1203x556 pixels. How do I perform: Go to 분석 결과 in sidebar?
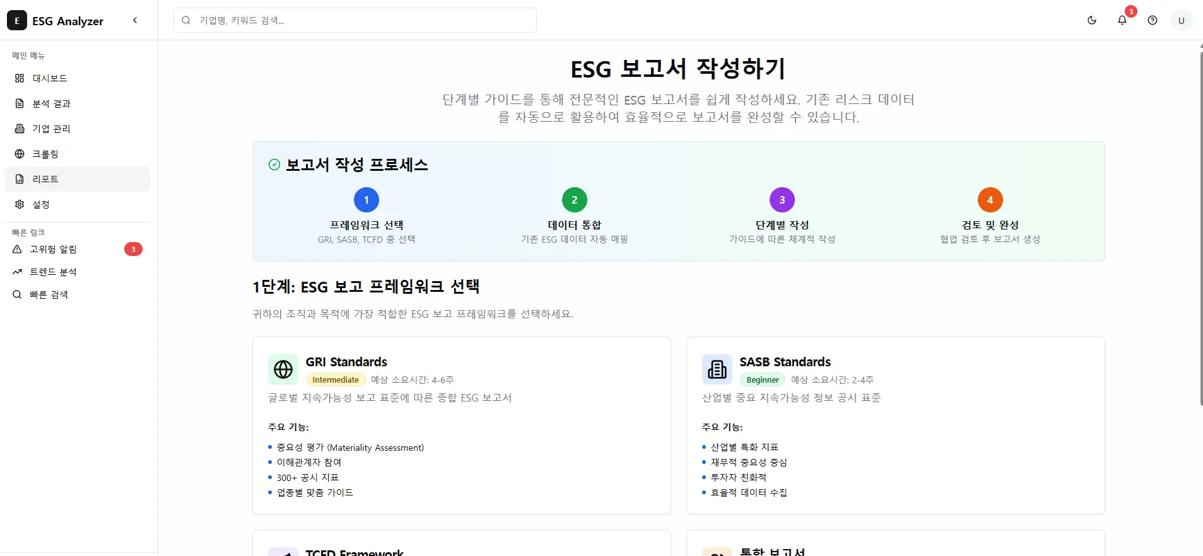[78, 103]
